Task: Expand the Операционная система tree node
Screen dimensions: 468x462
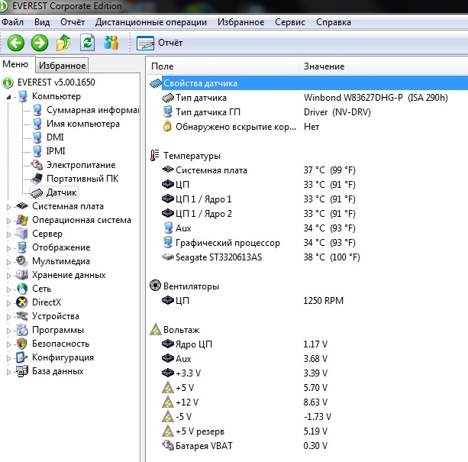Action: pos(9,221)
